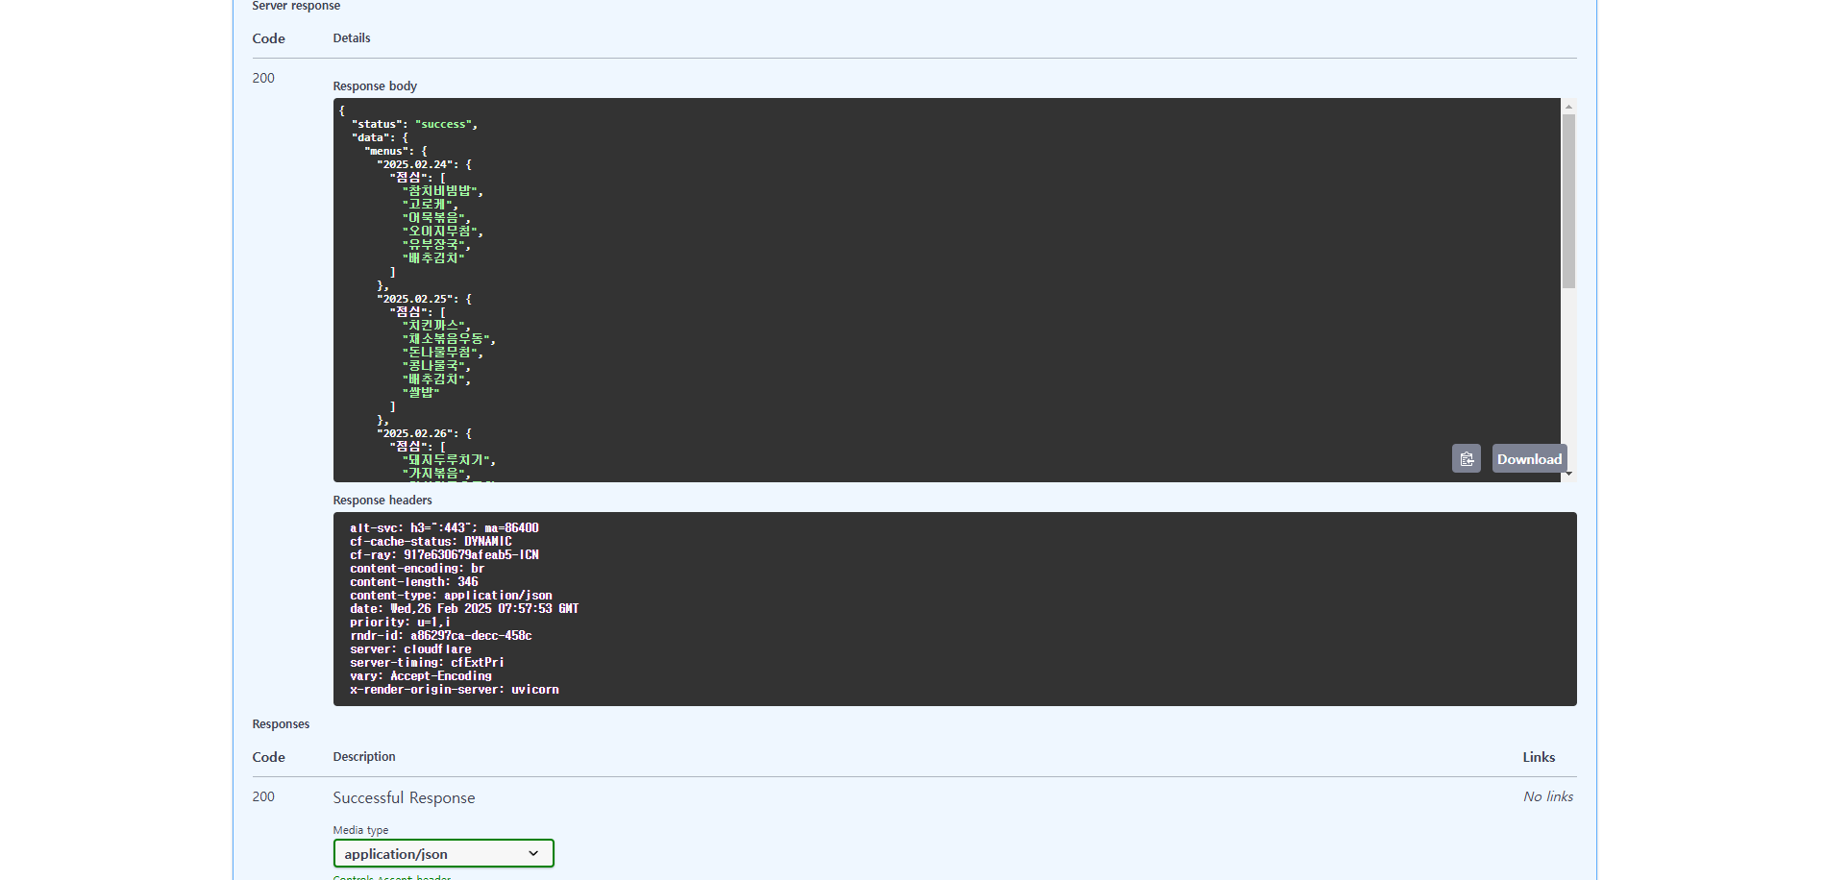Screen dimensions: 1825x880
Task: Click the rndr-id header line
Action: [x=441, y=635]
